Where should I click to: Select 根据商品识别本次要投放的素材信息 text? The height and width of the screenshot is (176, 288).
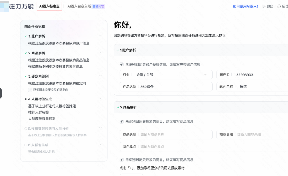pos(55,66)
